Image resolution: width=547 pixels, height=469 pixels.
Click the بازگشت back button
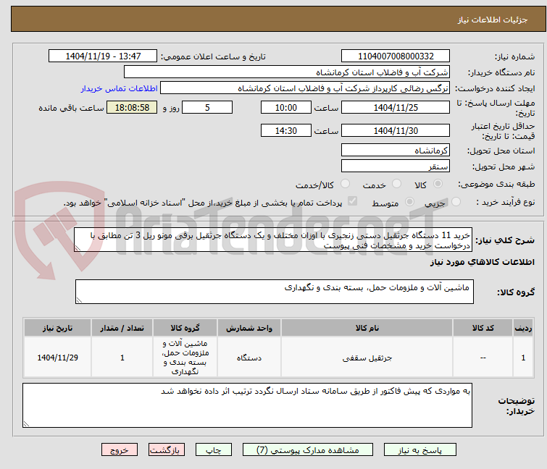point(167,449)
